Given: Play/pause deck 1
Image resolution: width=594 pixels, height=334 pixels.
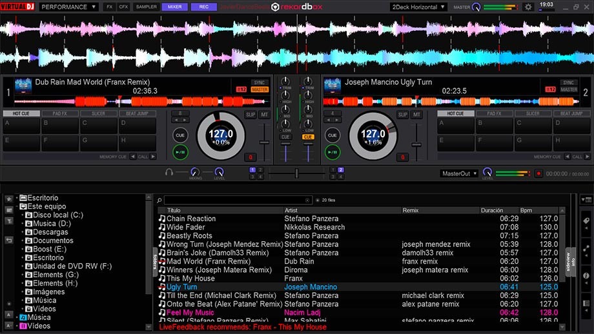Looking at the screenshot, I should (180, 152).
